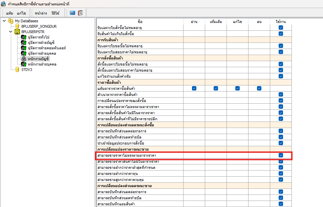Collapse the BPLUSERPSTR database node
Image resolution: width=323 pixels, height=207 pixels.
click(11, 32)
